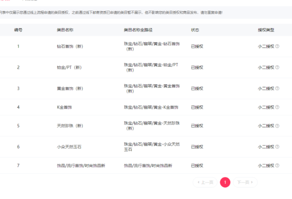Click 已授权 status in row 7
The height and width of the screenshot is (199, 292).
[x=197, y=166]
